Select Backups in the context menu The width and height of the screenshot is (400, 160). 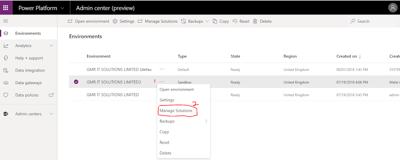coord(184,121)
